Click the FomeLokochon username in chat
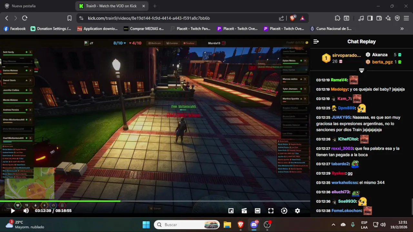Viewport: 413px width, 232px height. 346,211
